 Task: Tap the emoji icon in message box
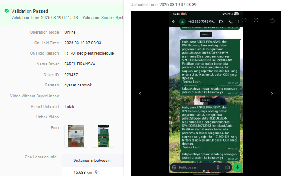[174, 167]
